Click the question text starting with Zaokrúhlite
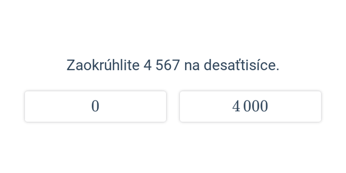The width and height of the screenshot is (346, 173). [173, 65]
